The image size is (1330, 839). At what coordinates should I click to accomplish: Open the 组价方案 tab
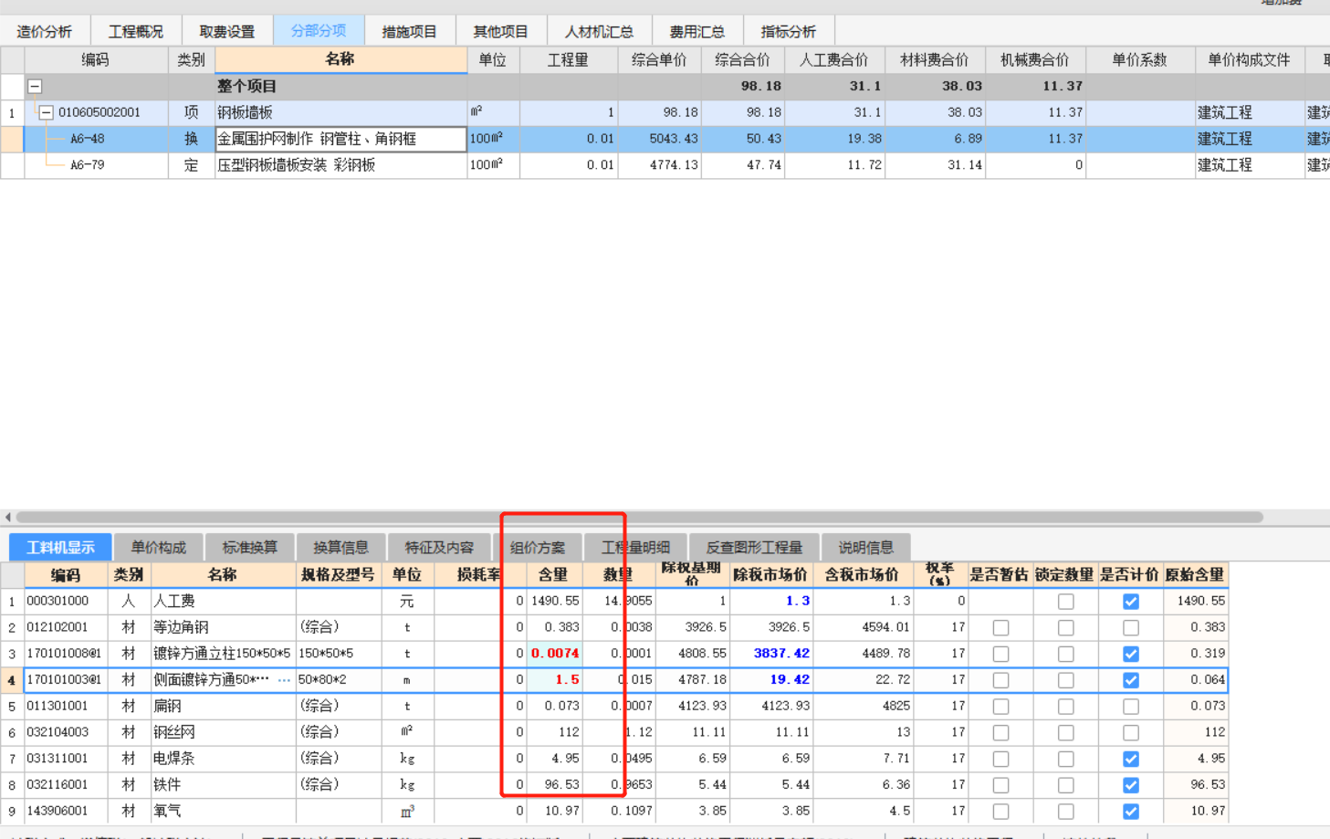[538, 547]
